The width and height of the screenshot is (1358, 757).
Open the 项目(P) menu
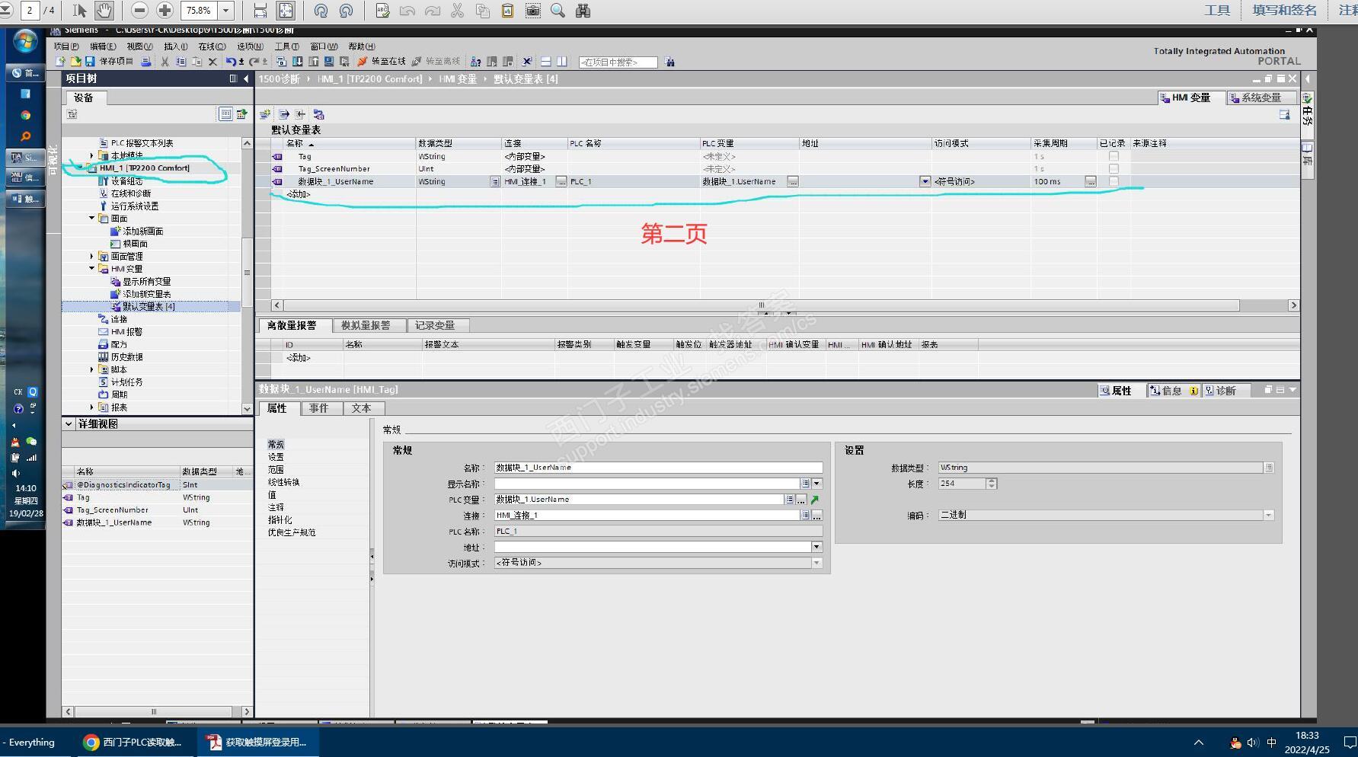(x=66, y=46)
